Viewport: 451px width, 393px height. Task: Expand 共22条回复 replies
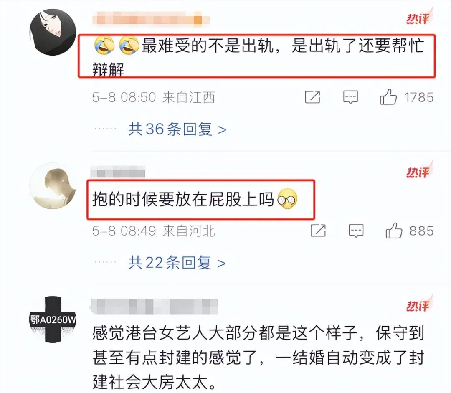(177, 263)
